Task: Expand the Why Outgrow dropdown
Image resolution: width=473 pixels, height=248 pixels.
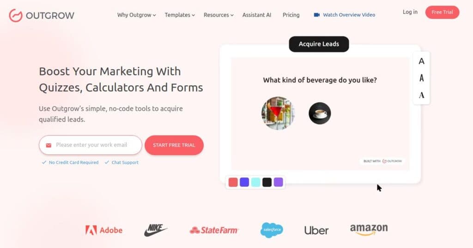Action: (136, 15)
